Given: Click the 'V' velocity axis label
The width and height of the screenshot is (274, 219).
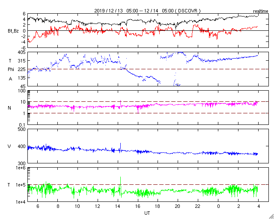Looking at the screenshot, I should pyautogui.click(x=9, y=146).
